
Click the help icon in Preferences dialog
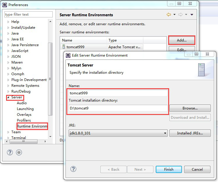pyautogui.click(x=10, y=152)
